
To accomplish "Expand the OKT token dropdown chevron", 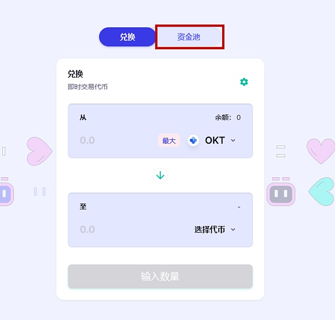I will [233, 140].
